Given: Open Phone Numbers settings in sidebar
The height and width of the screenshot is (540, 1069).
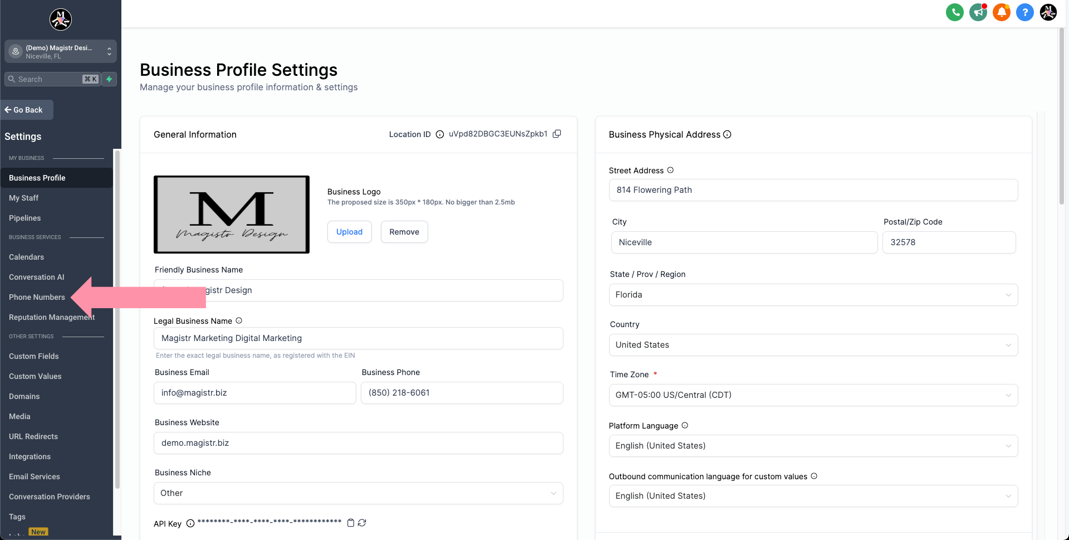Looking at the screenshot, I should [x=37, y=297].
